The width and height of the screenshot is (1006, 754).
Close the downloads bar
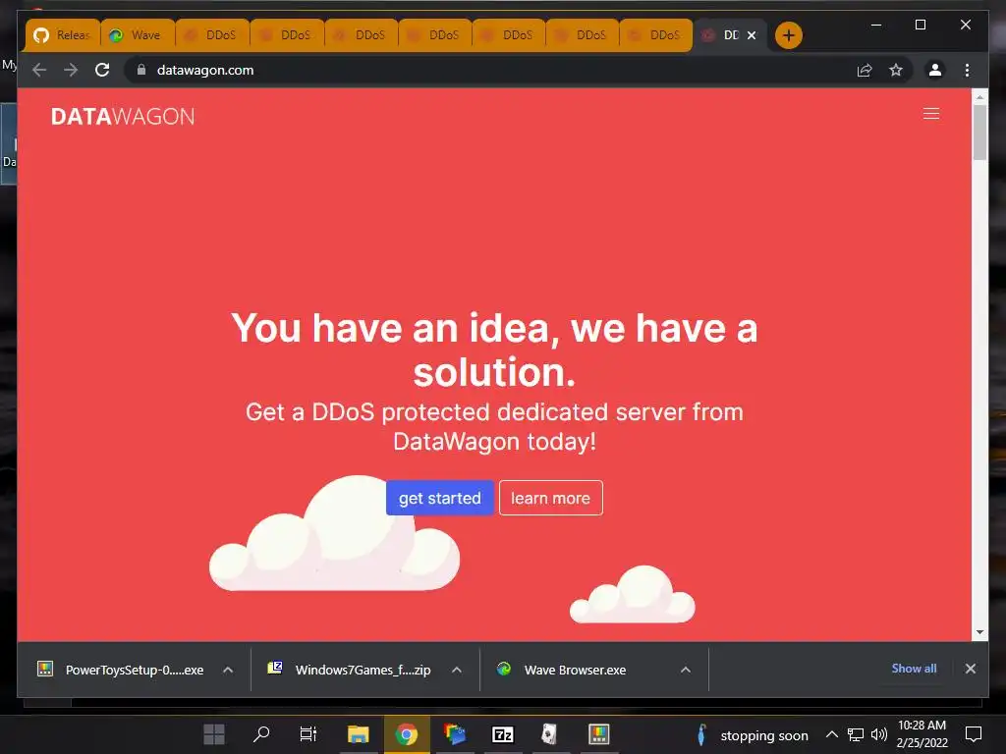pos(970,668)
